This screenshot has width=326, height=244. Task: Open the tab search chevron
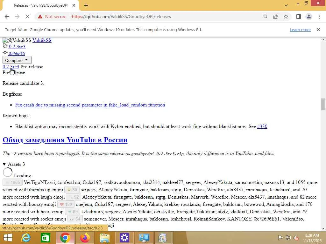pos(286,5)
